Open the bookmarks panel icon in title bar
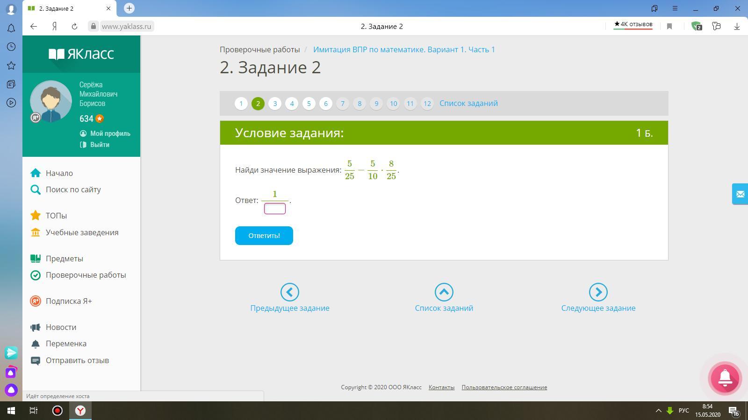Image resolution: width=748 pixels, height=420 pixels. click(x=654, y=8)
